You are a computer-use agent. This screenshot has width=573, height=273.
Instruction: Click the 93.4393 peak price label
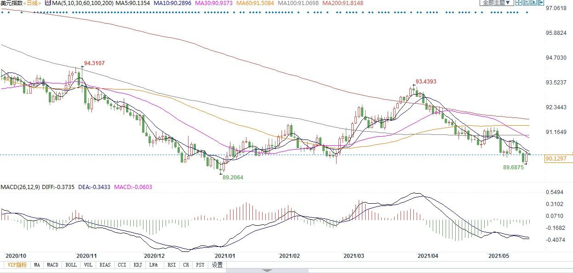point(425,82)
